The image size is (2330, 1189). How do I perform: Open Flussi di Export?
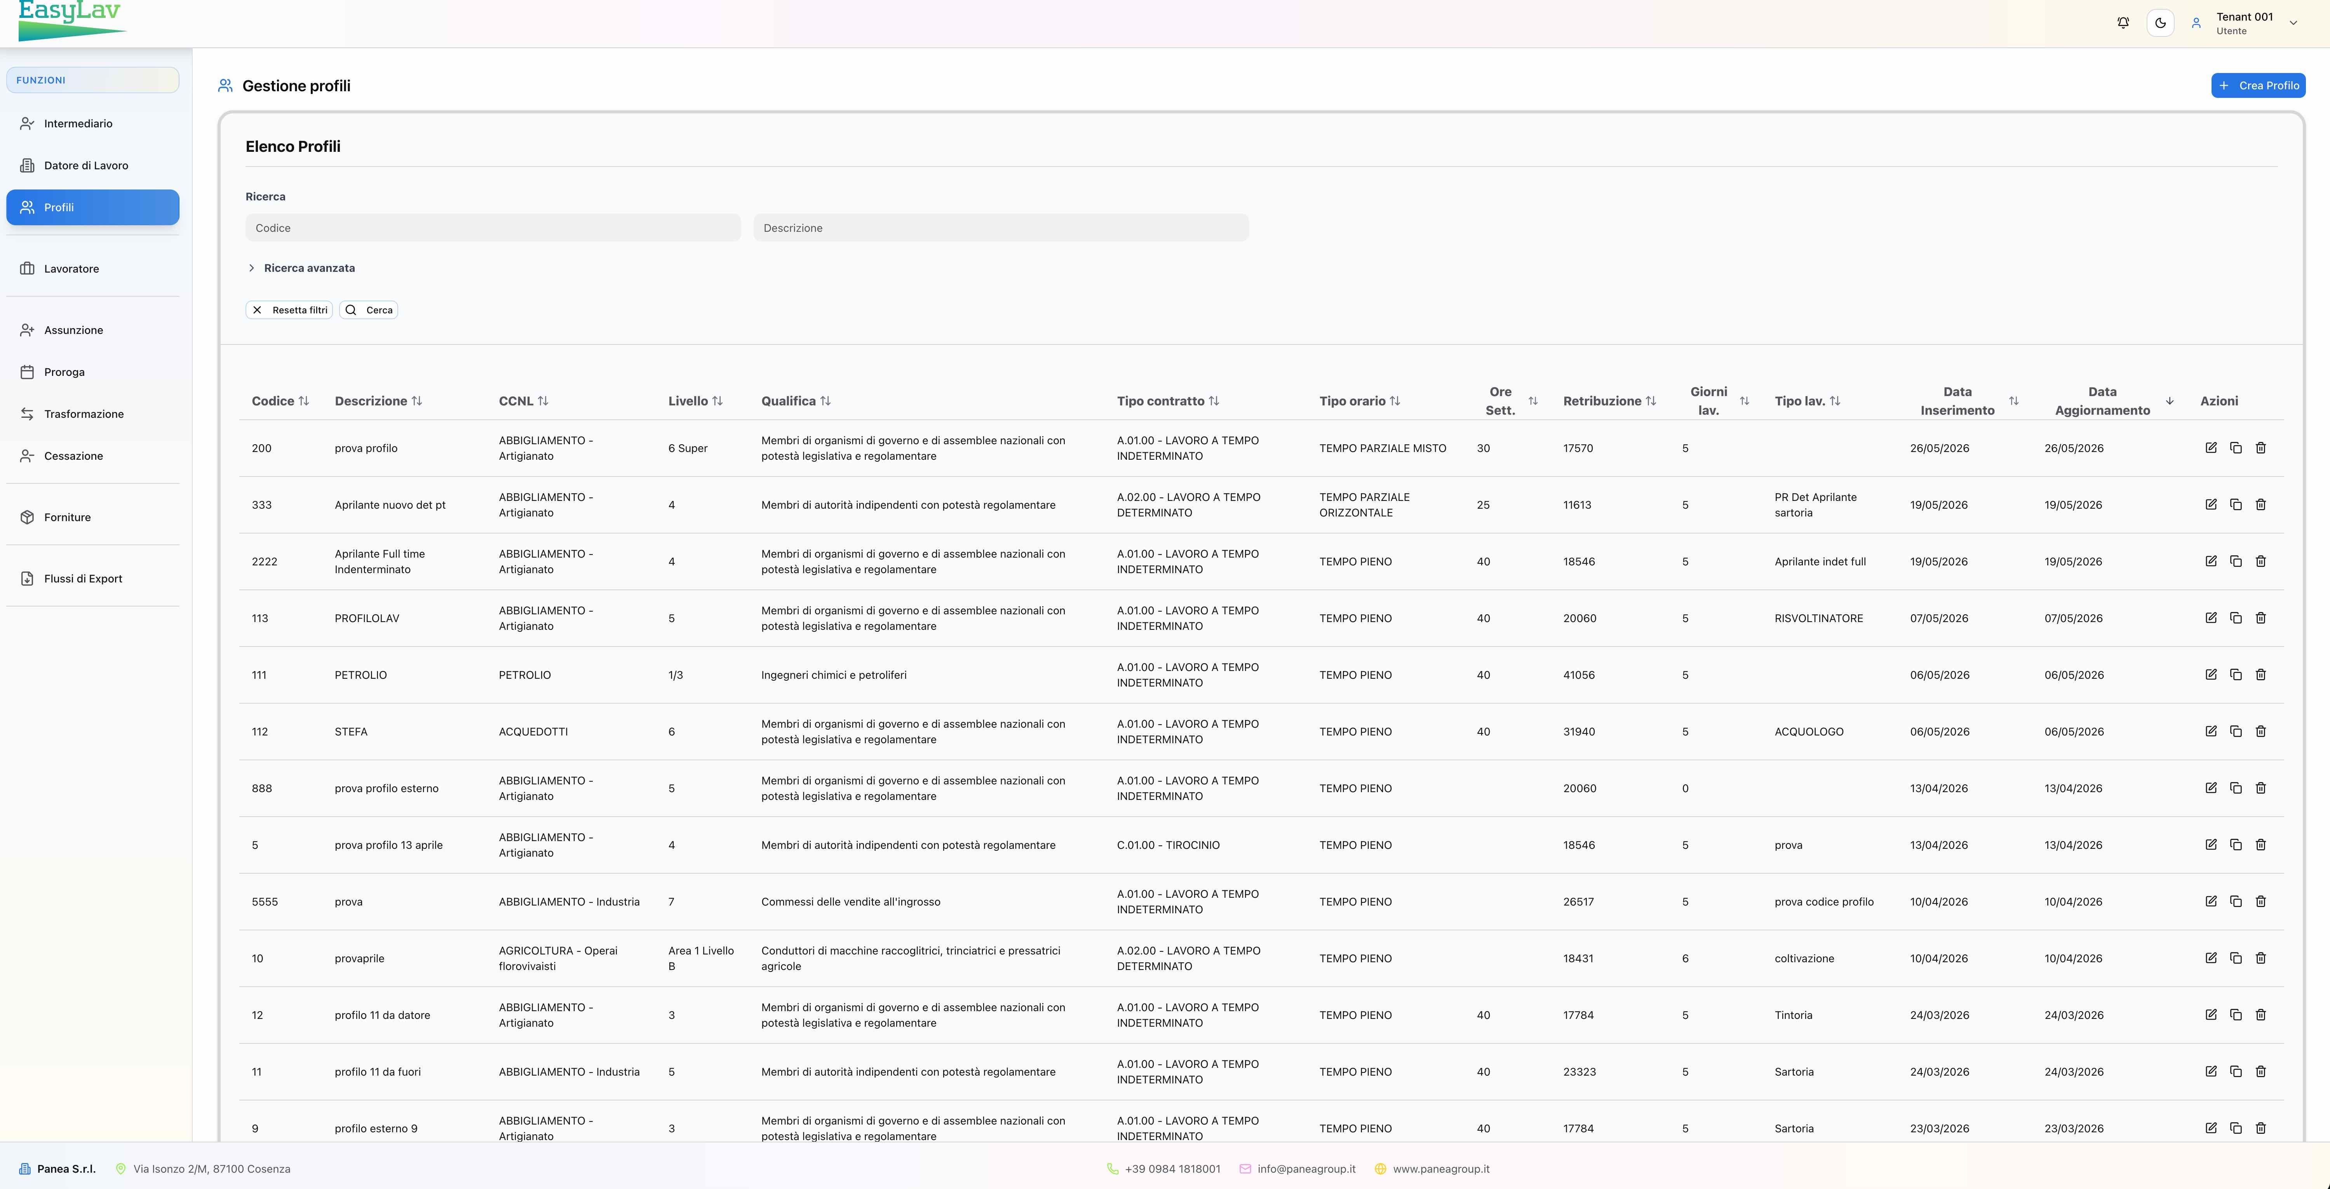point(92,579)
